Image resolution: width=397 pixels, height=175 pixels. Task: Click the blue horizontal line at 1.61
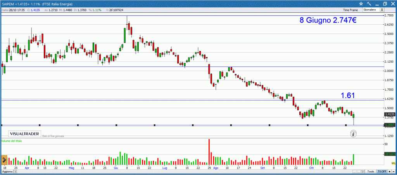click(192, 100)
